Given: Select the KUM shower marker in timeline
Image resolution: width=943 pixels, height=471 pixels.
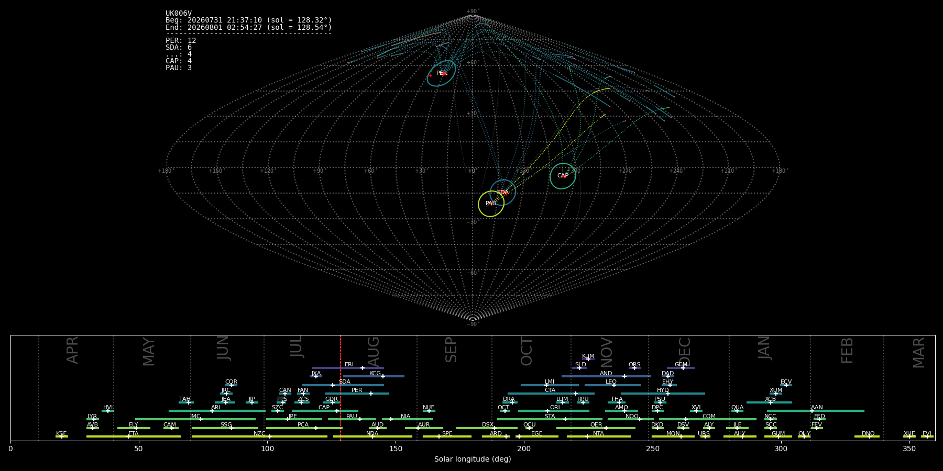Looking at the screenshot, I should click(x=588, y=359).
